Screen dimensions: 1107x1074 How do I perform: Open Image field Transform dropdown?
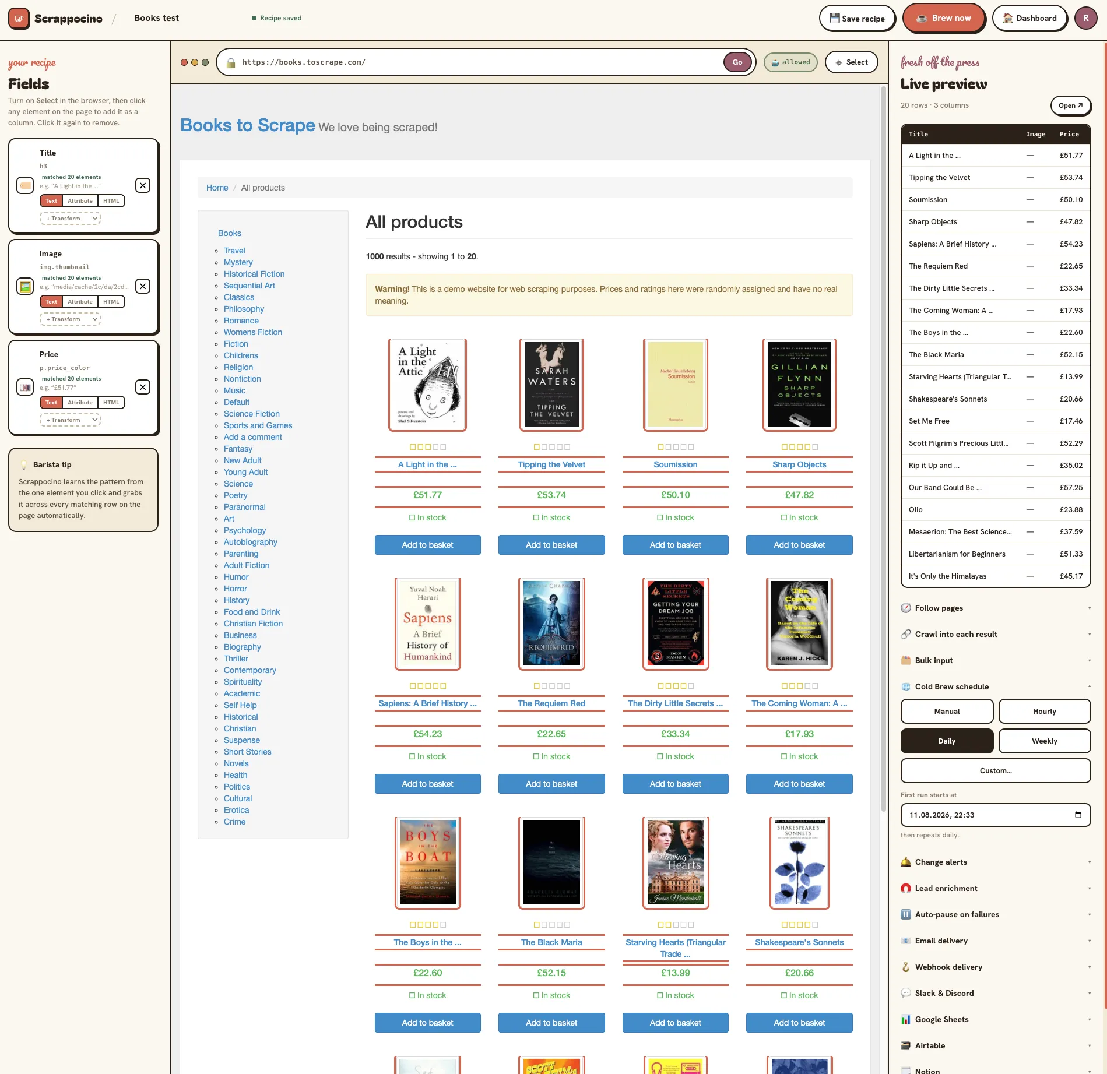coord(70,319)
